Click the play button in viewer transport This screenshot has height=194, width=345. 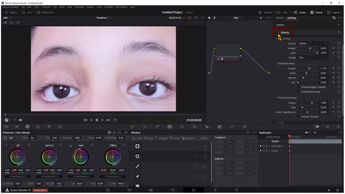(x=103, y=120)
